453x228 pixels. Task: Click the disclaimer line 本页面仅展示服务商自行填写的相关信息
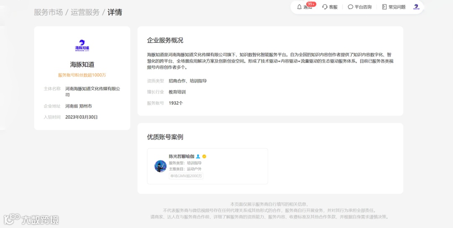[x=270, y=205]
